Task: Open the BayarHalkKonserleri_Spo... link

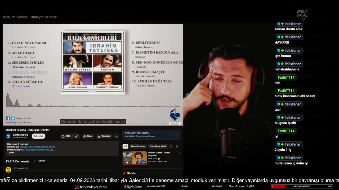Action: tap(37, 150)
